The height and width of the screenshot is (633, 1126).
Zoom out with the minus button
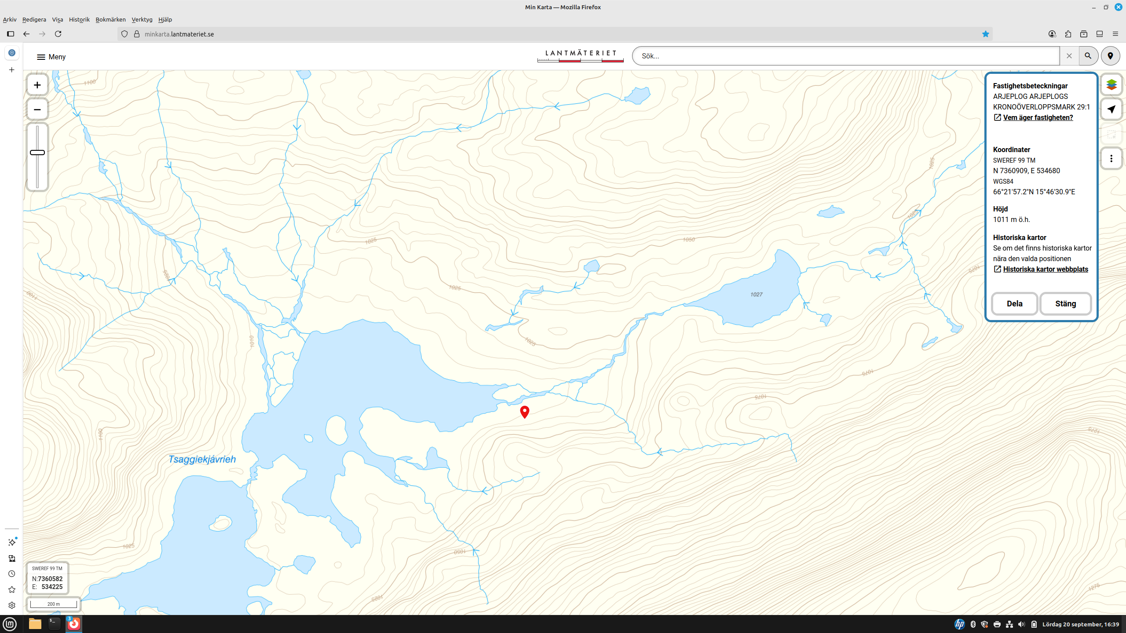coord(37,109)
